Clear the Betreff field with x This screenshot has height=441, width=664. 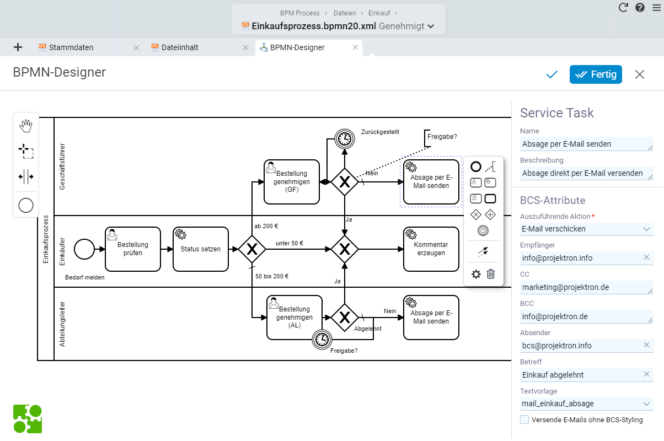647,375
